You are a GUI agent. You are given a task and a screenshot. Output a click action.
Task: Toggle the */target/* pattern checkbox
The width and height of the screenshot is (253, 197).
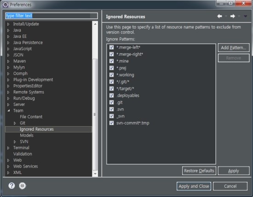111,88
